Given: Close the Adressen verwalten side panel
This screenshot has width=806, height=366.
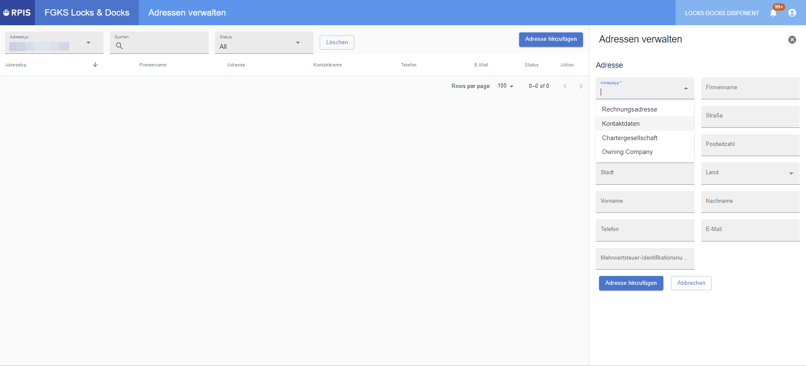Looking at the screenshot, I should 792,40.
